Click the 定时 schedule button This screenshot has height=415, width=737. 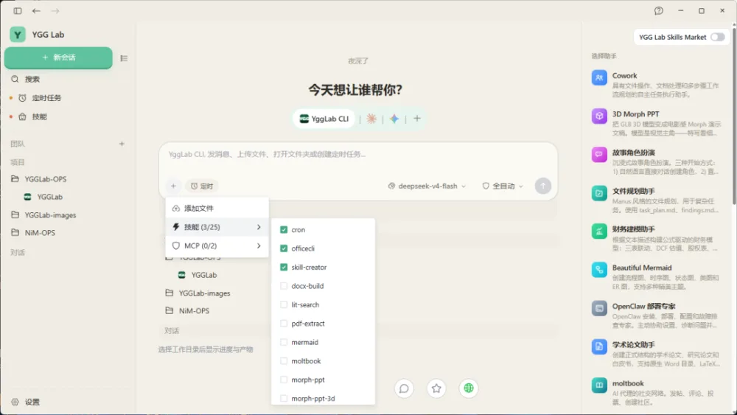202,186
